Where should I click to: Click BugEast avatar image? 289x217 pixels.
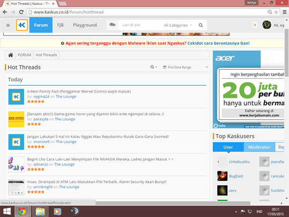pos(222,176)
